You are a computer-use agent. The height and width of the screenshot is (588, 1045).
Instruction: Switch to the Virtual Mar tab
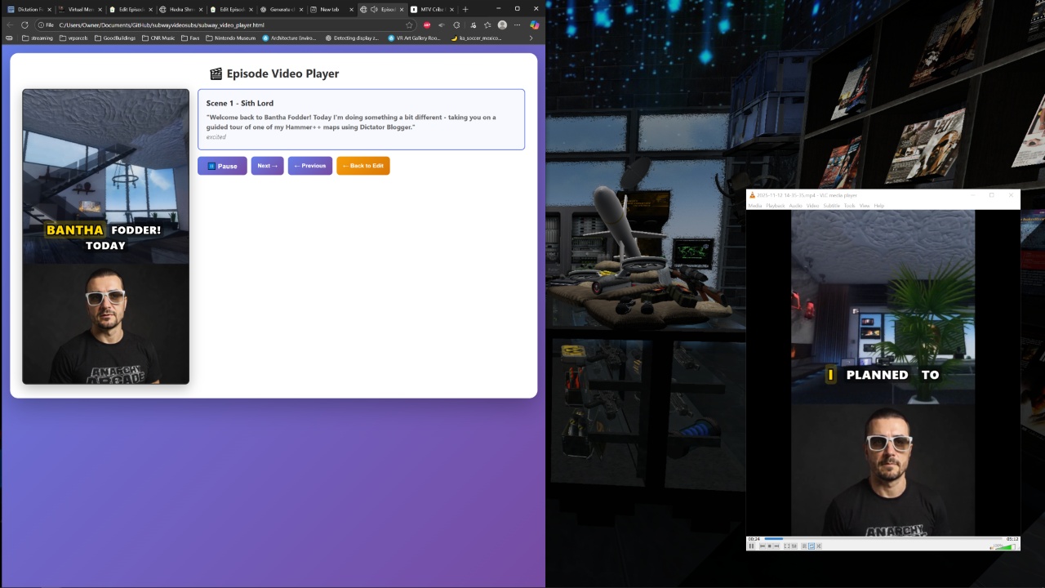pyautogui.click(x=81, y=9)
